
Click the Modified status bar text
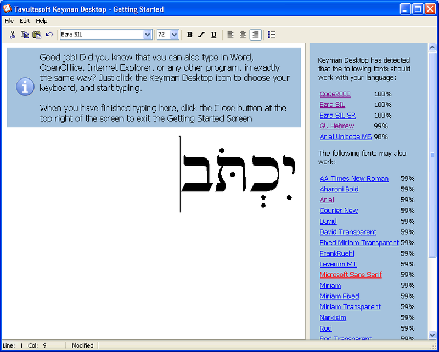tap(83, 345)
